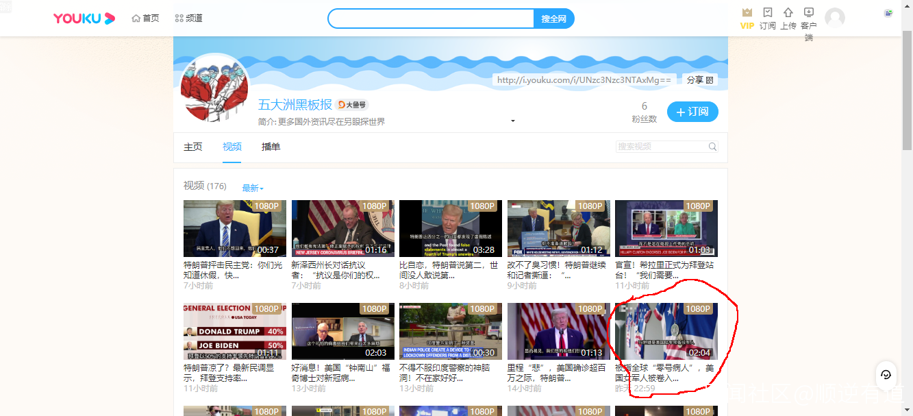Switch to the 视频 tab
This screenshot has width=913, height=416.
(x=232, y=147)
